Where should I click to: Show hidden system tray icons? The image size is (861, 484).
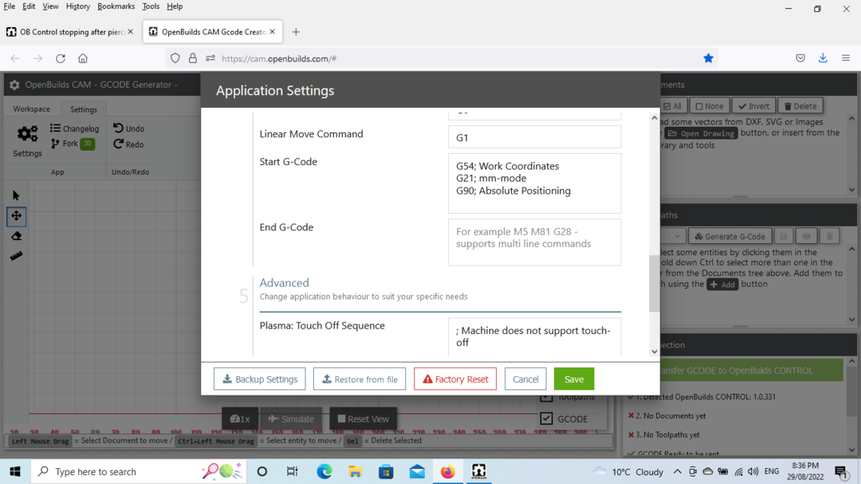[678, 471]
